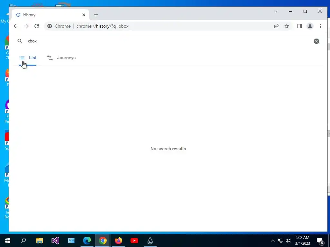The height and width of the screenshot is (247, 330).
Task: Click the chrome://history address bar URL
Action: pyautogui.click(x=102, y=26)
